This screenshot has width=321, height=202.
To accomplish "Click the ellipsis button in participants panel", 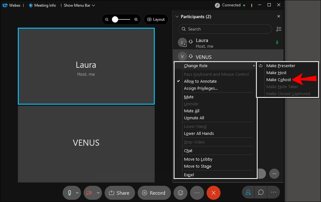I will pos(274,174).
